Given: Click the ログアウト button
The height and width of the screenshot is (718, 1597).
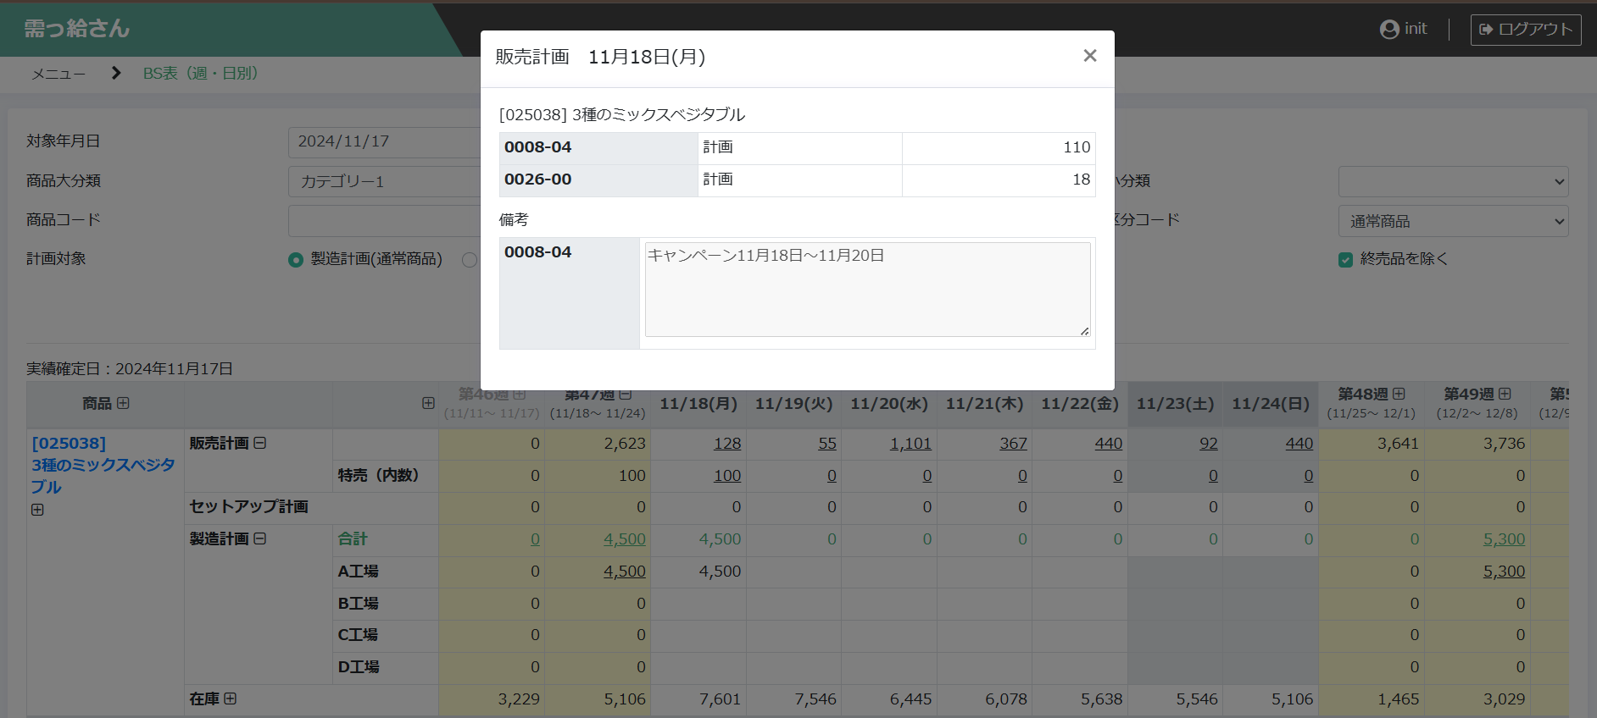Looking at the screenshot, I should (x=1525, y=30).
